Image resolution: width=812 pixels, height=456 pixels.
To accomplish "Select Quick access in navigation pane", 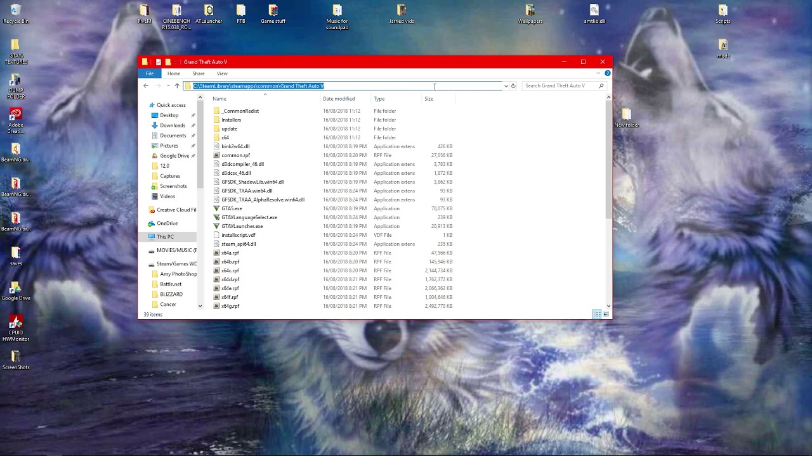I will pos(171,105).
